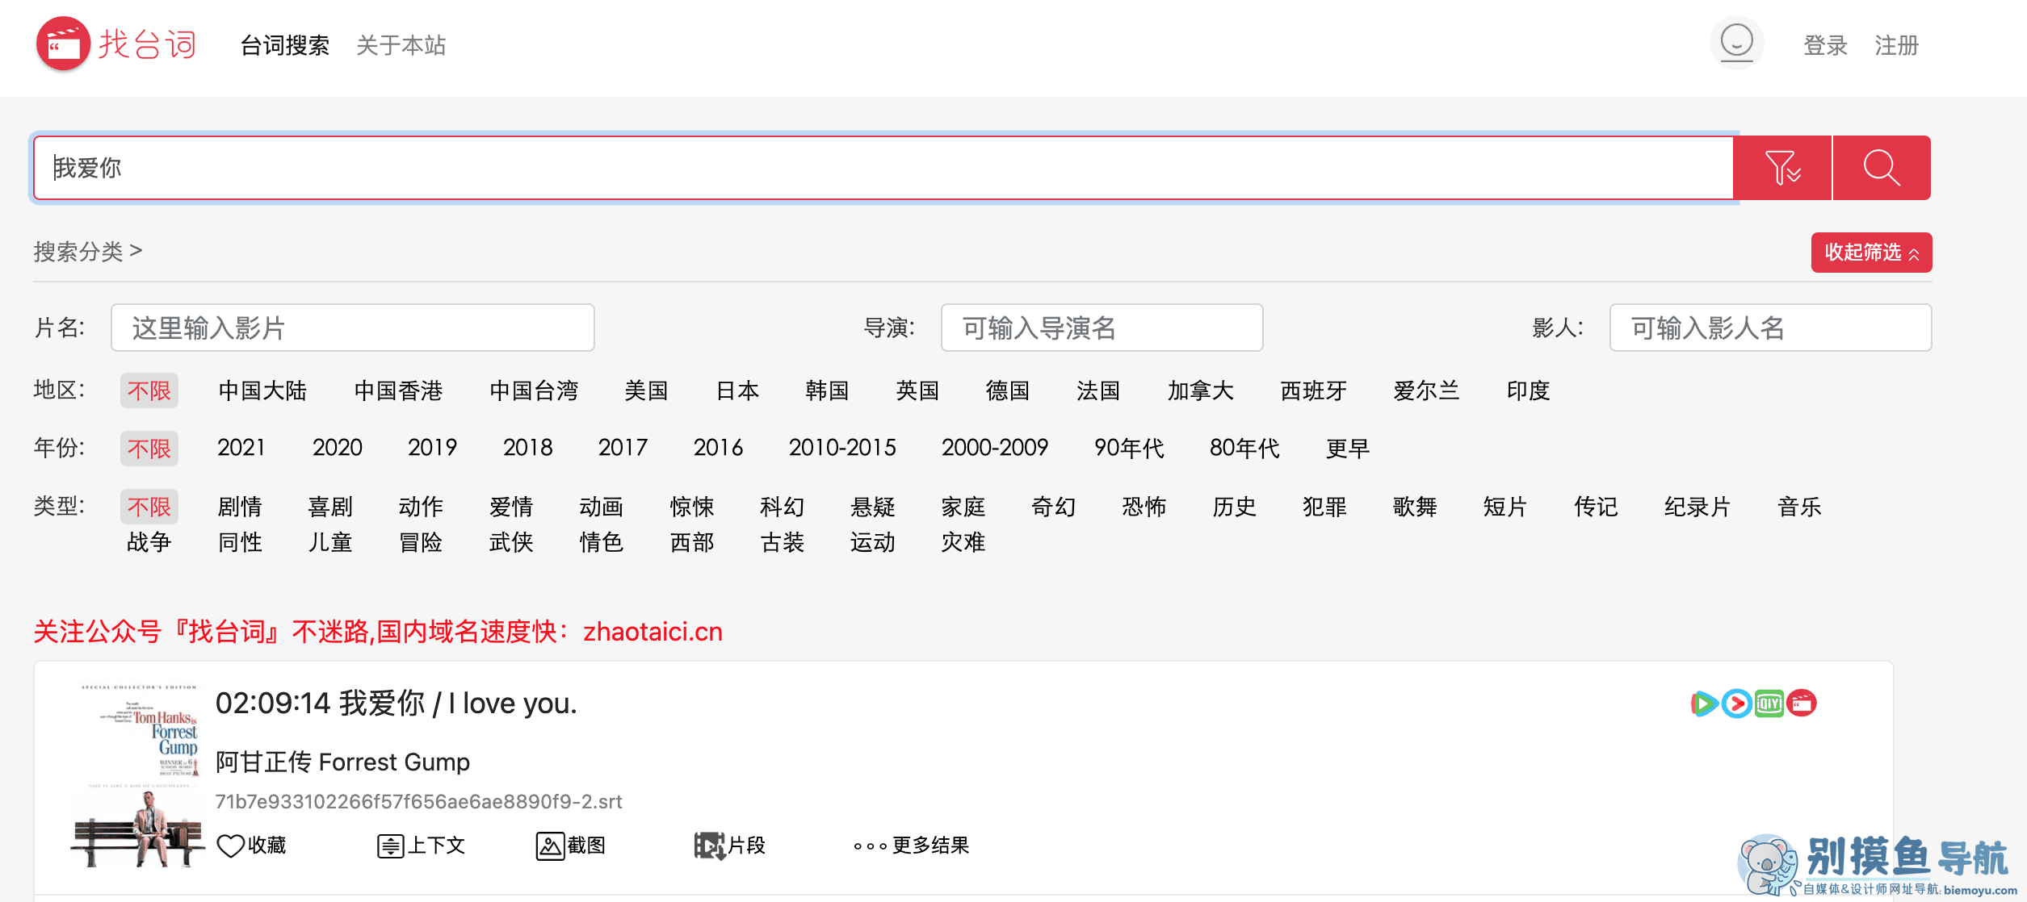Click the 注册 registration link

coord(1898,46)
